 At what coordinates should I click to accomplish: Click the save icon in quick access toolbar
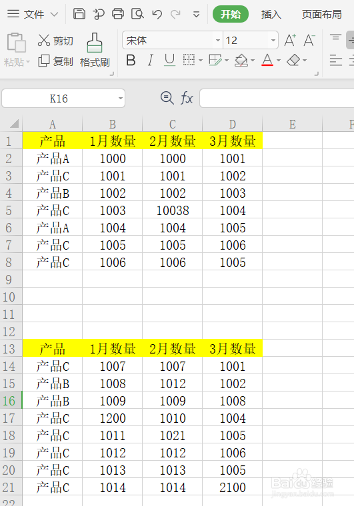[x=79, y=14]
